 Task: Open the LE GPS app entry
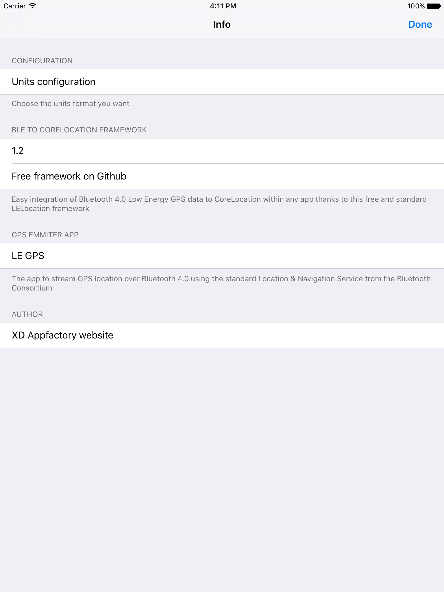pos(222,256)
